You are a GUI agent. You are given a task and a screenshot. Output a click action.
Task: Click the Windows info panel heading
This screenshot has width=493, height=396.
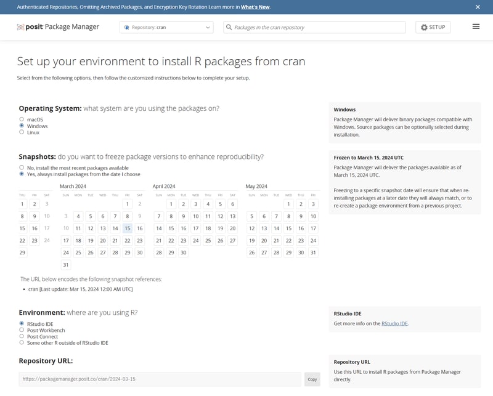(344, 110)
